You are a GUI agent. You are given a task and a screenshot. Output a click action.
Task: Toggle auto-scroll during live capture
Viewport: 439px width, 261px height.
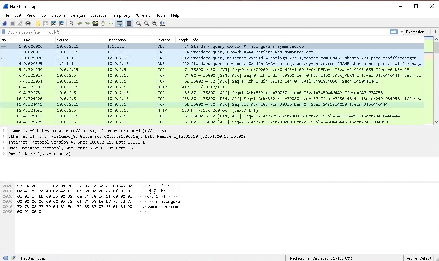coord(119,23)
